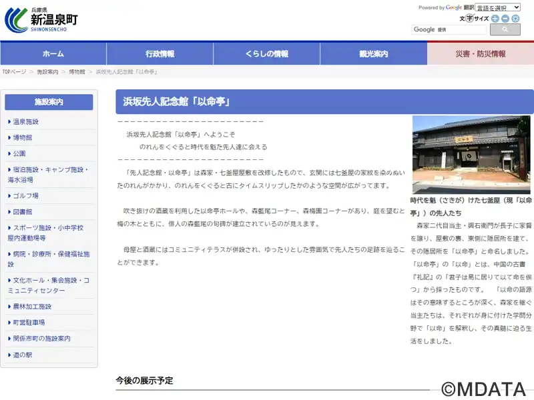Focus the Google custom search field
The image size is (534, 400).
[x=449, y=29]
